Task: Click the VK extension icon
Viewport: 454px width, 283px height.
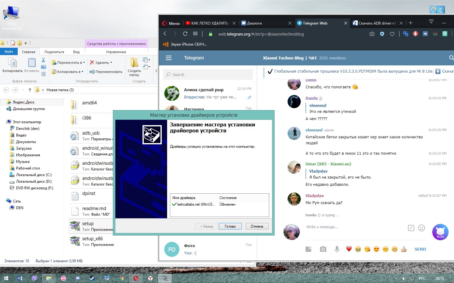Action: coord(425,34)
